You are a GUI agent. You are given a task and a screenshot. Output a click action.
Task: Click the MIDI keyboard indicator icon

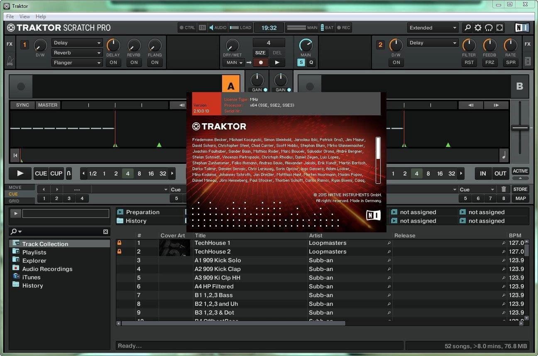click(202, 28)
